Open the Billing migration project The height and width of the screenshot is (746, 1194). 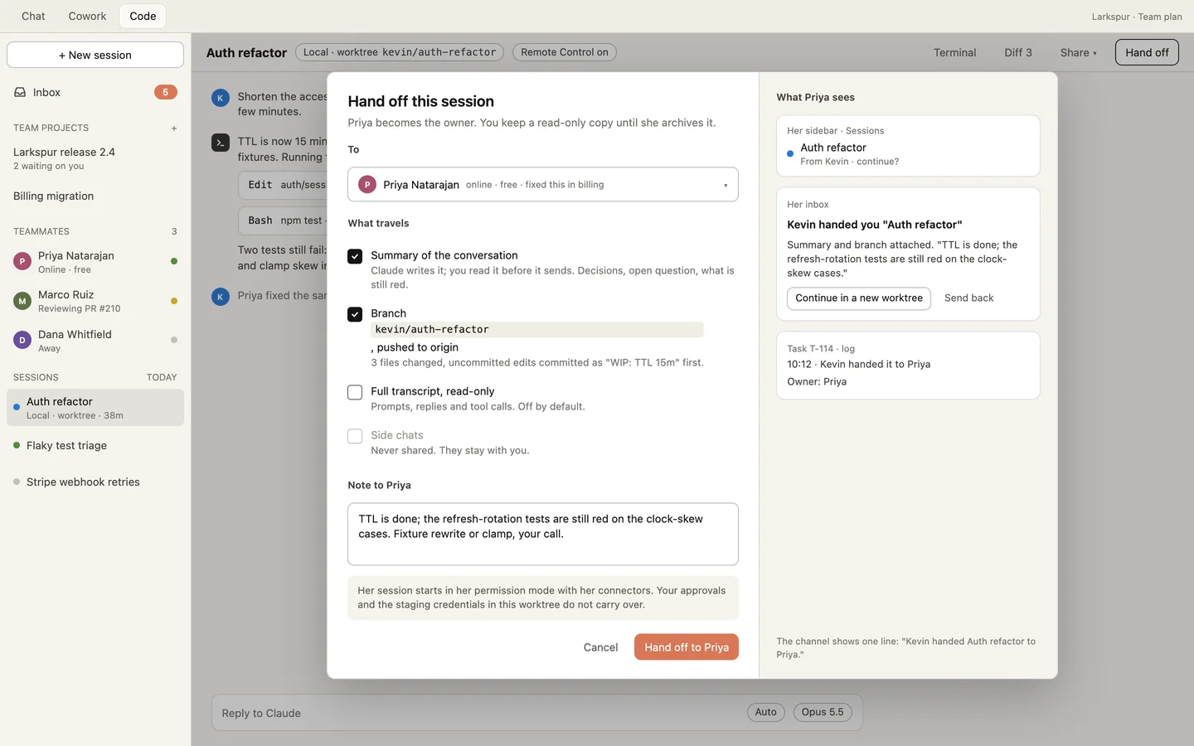point(95,196)
